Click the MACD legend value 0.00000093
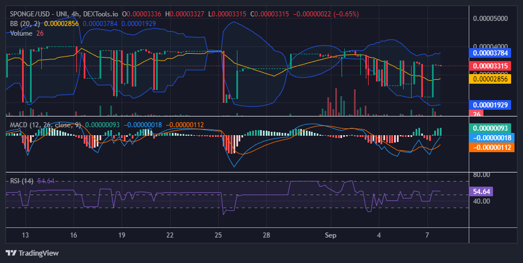 pyautogui.click(x=102, y=125)
